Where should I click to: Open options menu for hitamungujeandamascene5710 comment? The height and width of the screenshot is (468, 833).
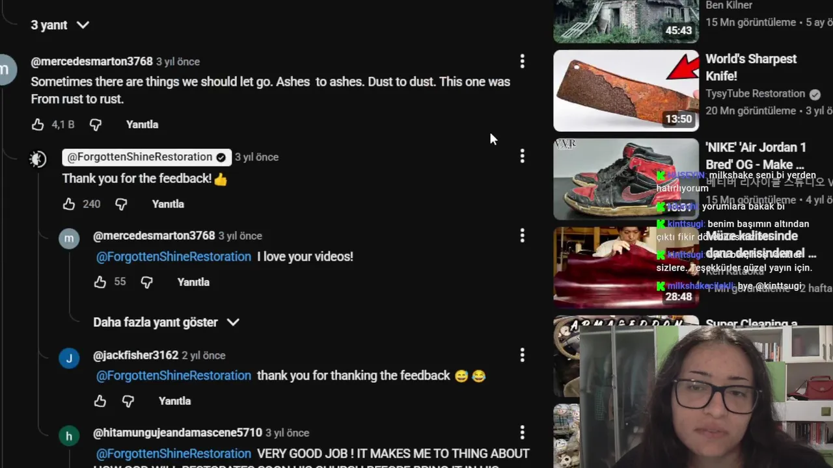coord(522,432)
